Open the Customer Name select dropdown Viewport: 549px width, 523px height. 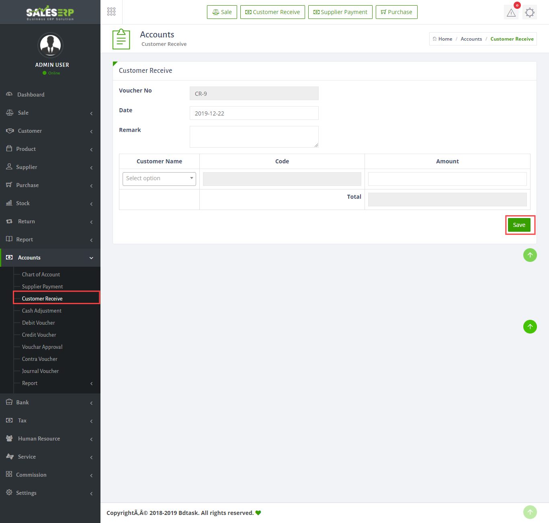point(159,179)
